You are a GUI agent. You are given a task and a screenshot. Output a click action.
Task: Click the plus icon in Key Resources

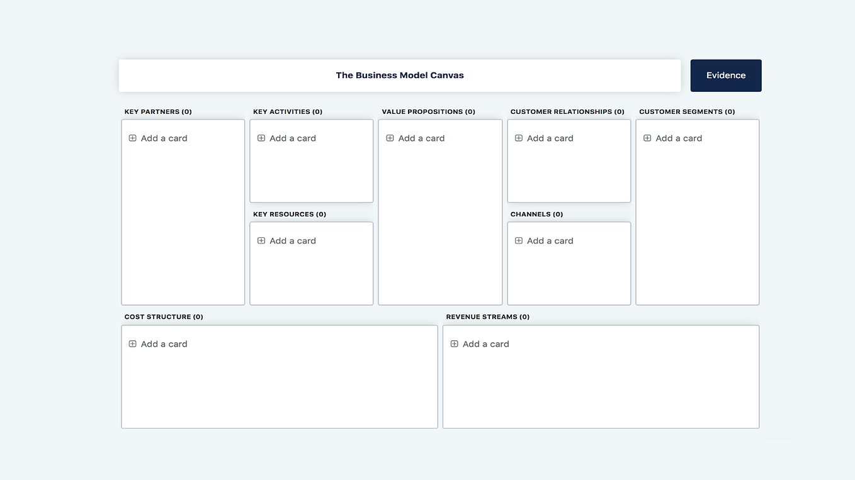click(261, 240)
